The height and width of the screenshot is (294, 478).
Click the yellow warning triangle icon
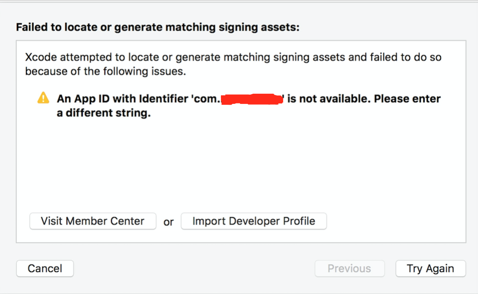[43, 98]
